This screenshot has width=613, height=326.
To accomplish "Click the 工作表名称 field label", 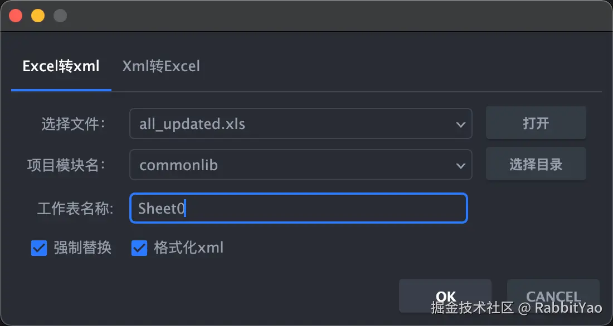I will tap(75, 209).
